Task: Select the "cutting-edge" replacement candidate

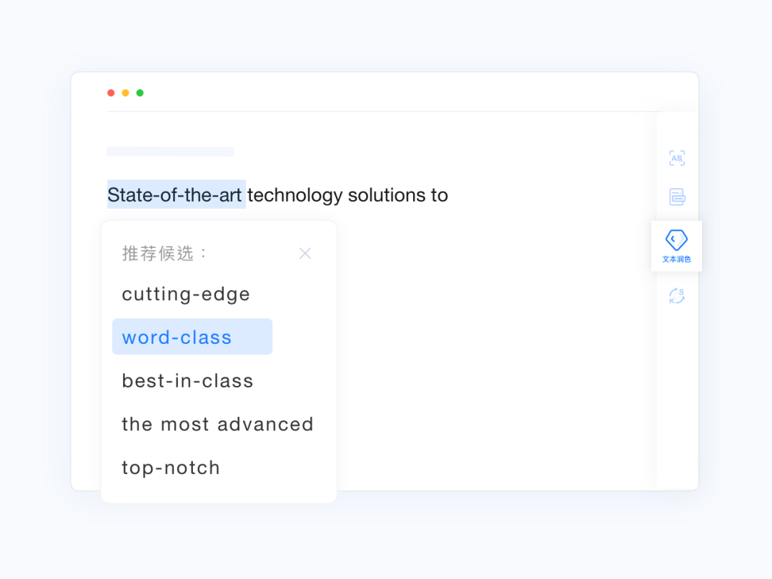Action: [185, 294]
